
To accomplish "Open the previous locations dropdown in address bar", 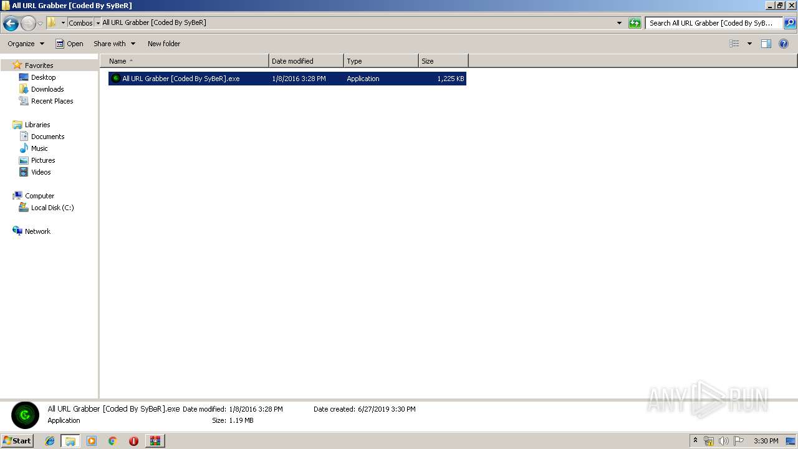I will [619, 23].
